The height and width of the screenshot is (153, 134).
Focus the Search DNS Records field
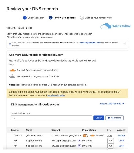(52, 118)
